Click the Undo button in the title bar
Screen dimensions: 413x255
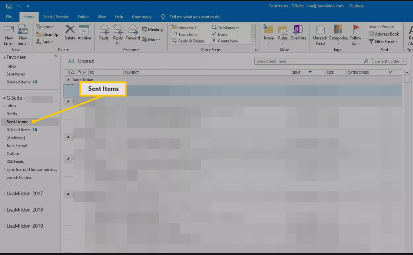point(18,6)
